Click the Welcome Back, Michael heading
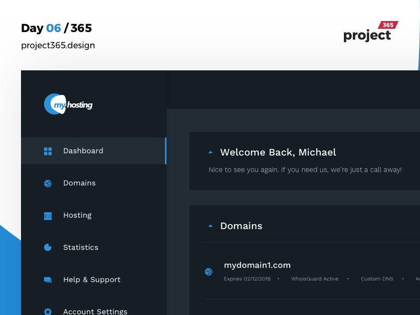 click(x=278, y=152)
